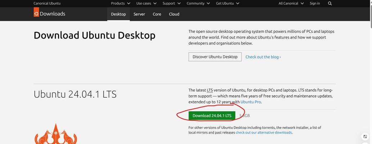Click the Discover Ubuntu Desktop button
This screenshot has height=144, width=372.
click(x=215, y=57)
